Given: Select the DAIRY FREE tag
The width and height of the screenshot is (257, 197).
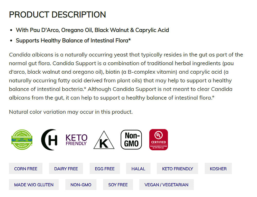Looking at the screenshot, I should tap(66, 169).
